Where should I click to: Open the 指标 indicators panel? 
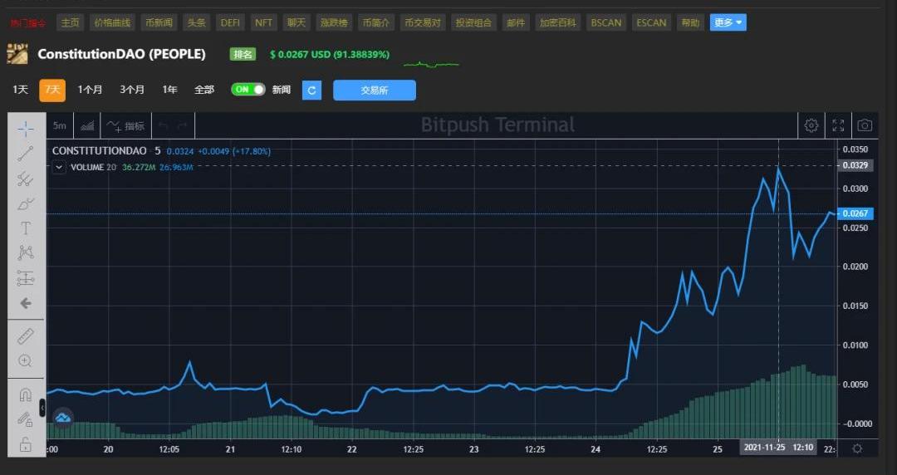(x=125, y=126)
